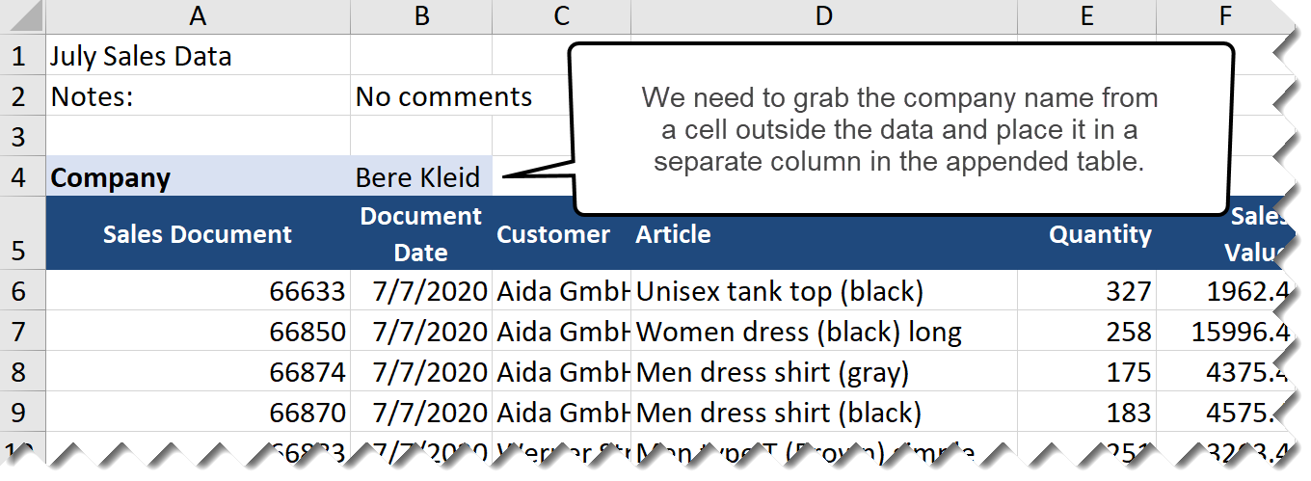
Task: Select the 'No comments' cell
Action: (x=421, y=96)
